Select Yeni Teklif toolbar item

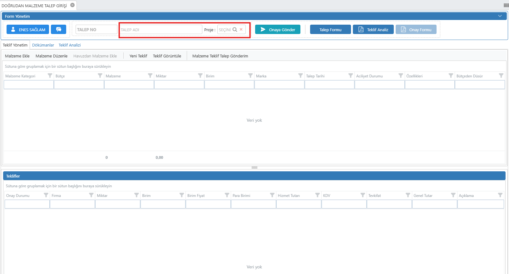pos(138,56)
